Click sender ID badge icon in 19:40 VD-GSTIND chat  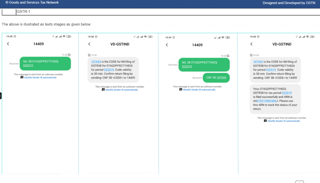coord(265,121)
